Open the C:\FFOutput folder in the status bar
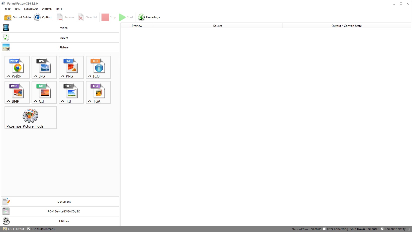Screen dimensions: 412x232 click(x=14, y=229)
